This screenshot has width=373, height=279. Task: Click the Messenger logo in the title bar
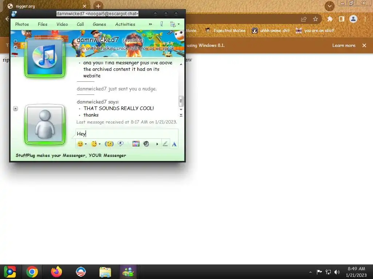tap(14, 14)
